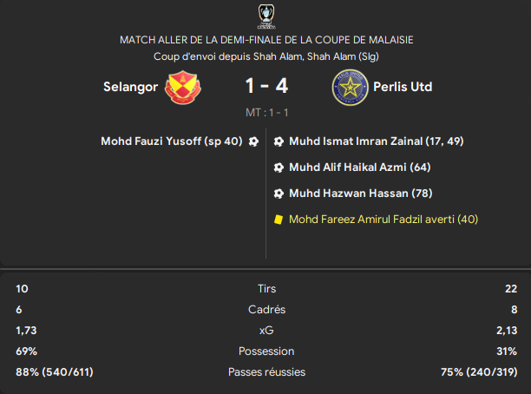Click the Shah Alam venue text

266,56
